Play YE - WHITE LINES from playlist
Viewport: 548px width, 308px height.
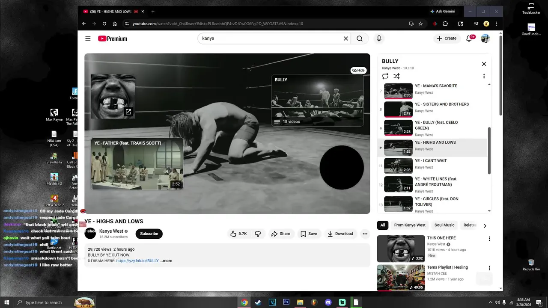tap(433, 184)
